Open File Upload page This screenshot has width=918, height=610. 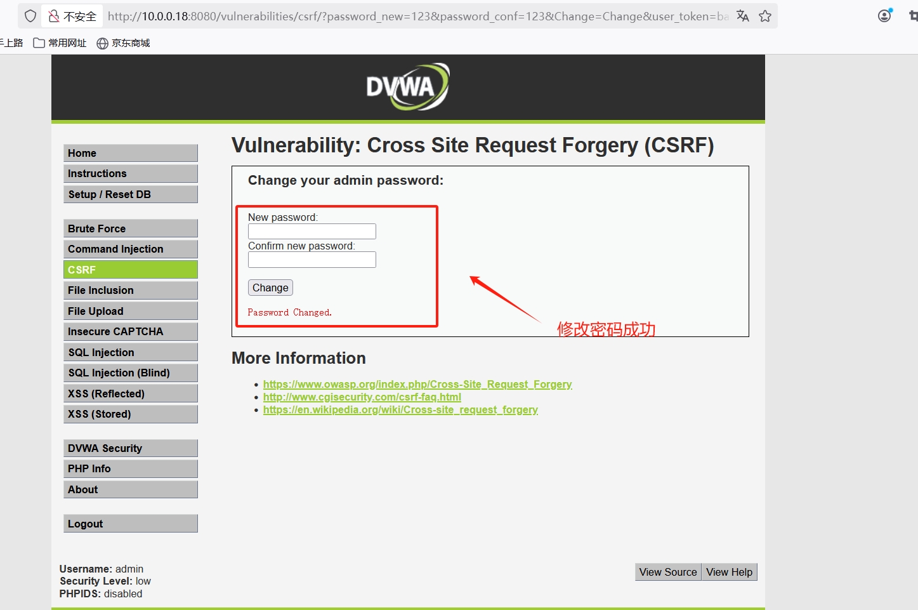pyautogui.click(x=131, y=311)
